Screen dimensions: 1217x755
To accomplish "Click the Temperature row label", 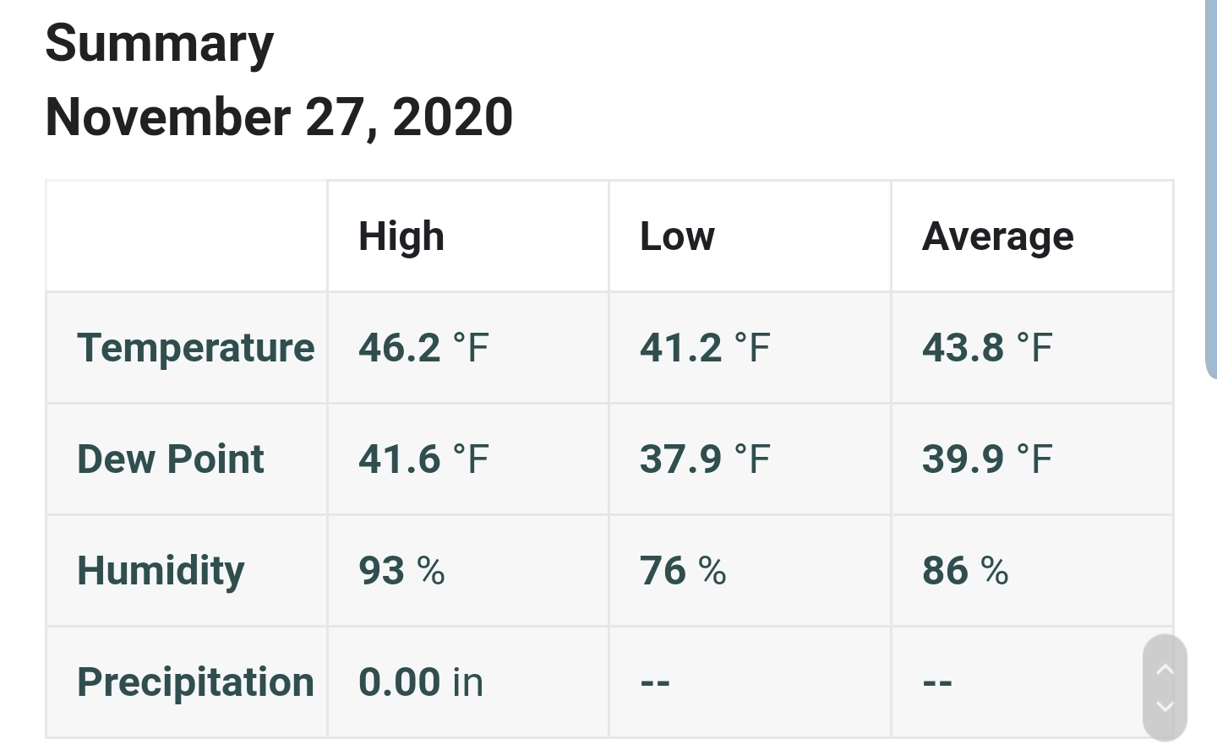I will tap(196, 348).
